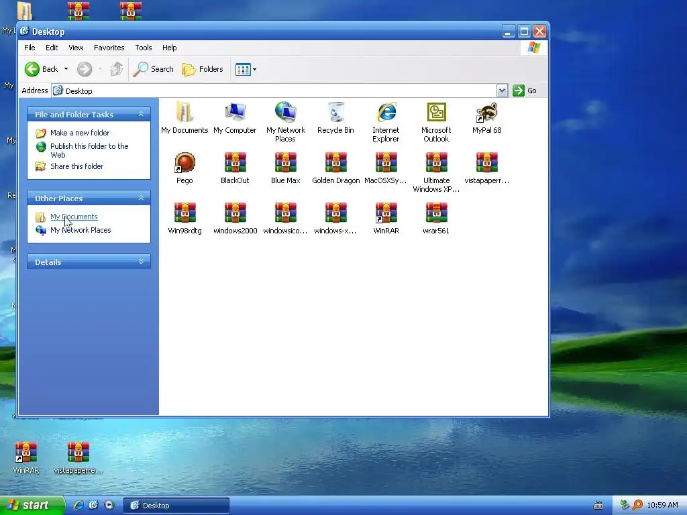
Task: Launch Internet Explorer from Quick Launch
Action: click(79, 505)
